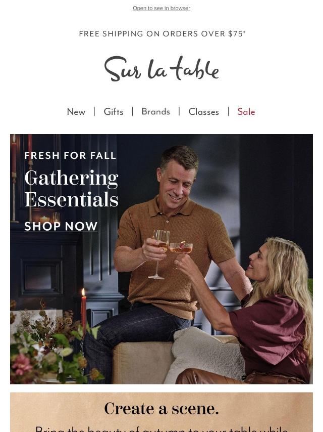Screen dimensions: 323x432
Task: Go to the Gifts section
Action: [x=113, y=112]
